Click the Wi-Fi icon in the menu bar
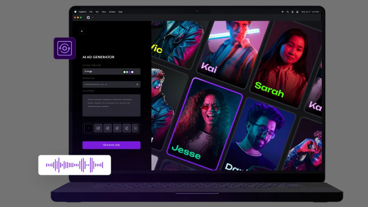 tap(283, 12)
